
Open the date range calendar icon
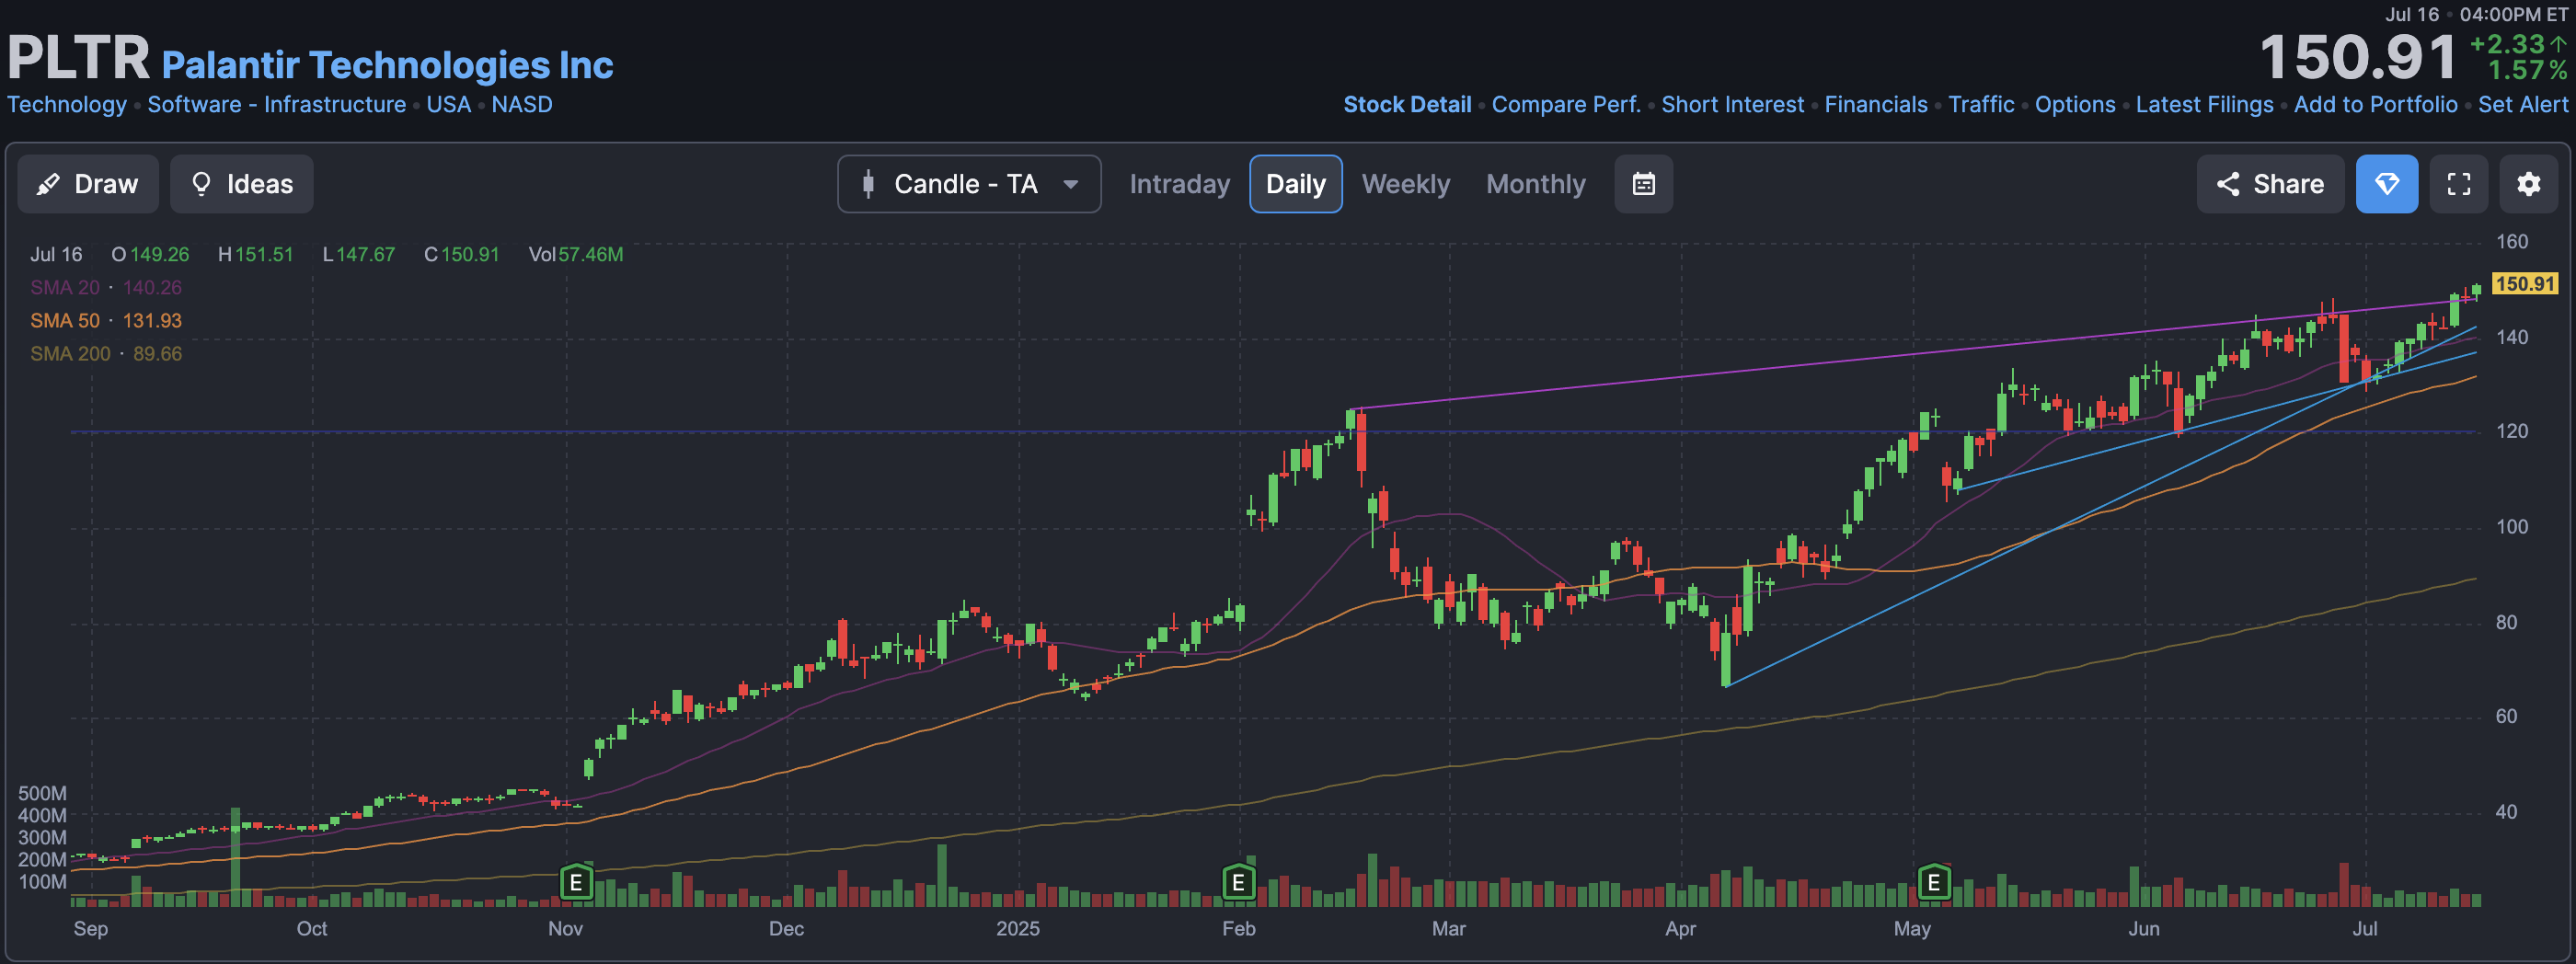point(1643,184)
